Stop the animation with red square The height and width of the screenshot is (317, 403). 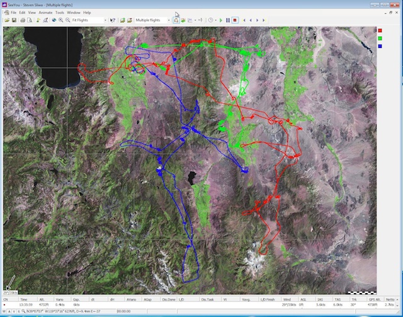pos(235,20)
